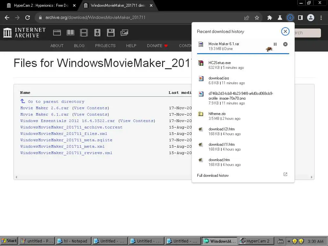Viewport: 328px width, 246px height.
Task: Open the DONATE menu item
Action: click(x=157, y=45)
